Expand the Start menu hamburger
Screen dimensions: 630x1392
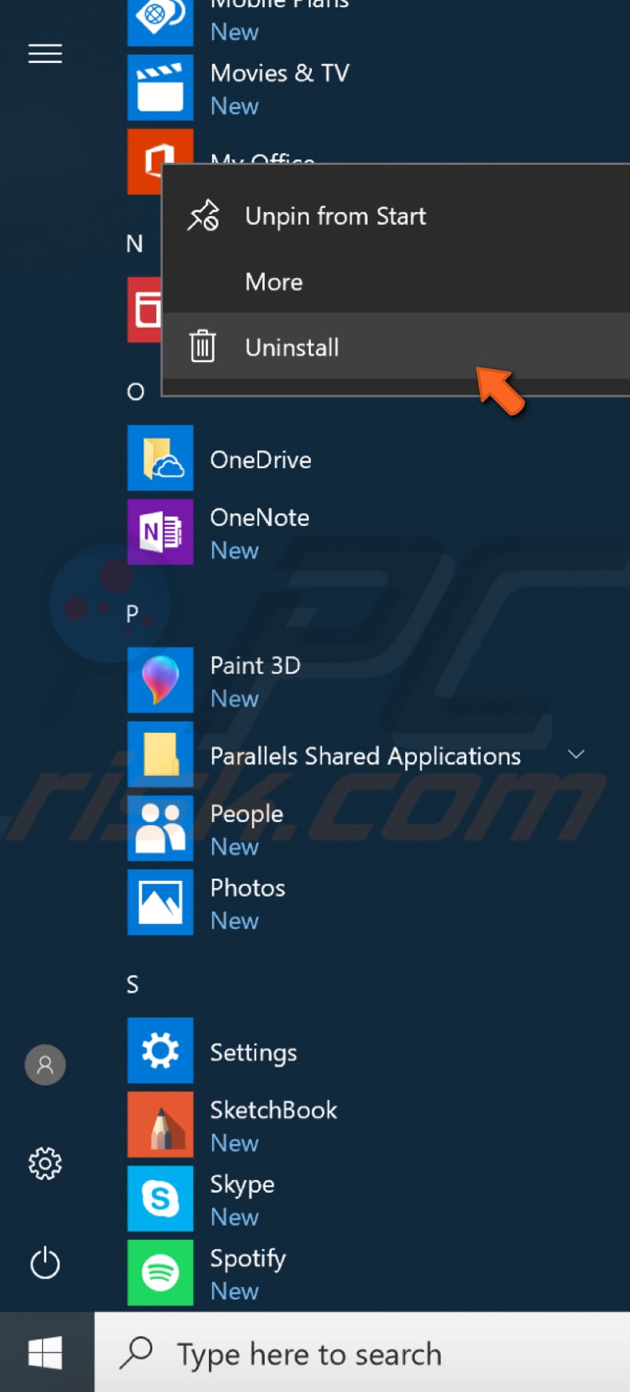click(x=45, y=53)
